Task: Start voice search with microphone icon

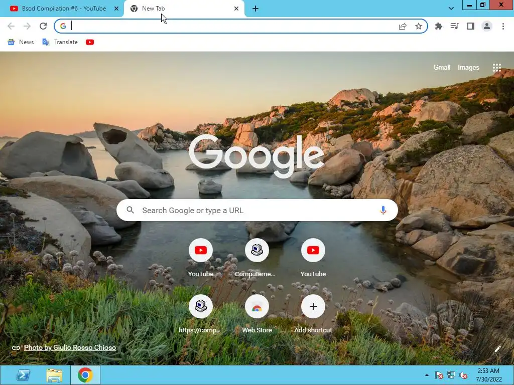Action: [383, 210]
